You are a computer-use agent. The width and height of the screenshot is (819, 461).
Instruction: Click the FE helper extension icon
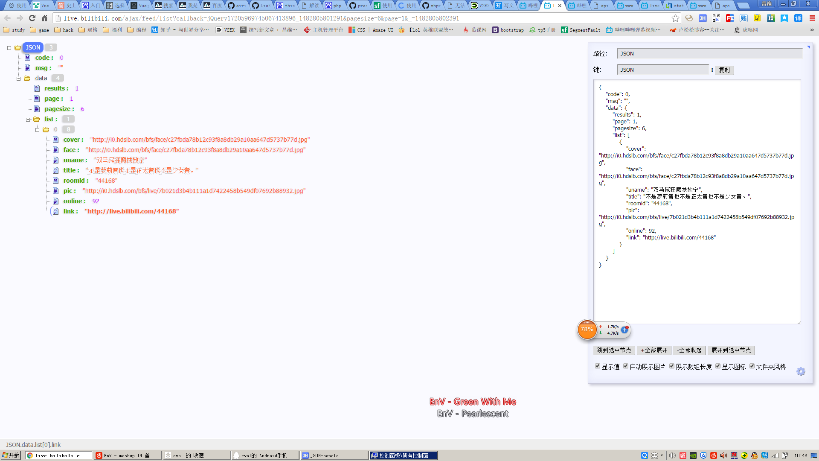pos(730,18)
